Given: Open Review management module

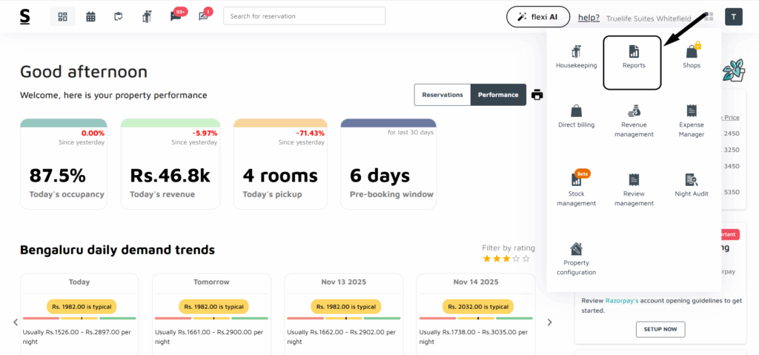Looking at the screenshot, I should tap(634, 188).
